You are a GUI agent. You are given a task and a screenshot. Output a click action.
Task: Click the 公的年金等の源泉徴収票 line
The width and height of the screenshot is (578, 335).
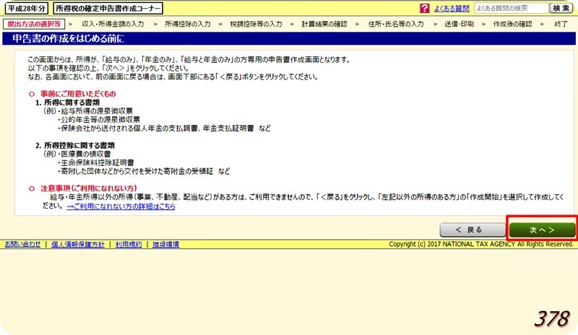click(100, 119)
